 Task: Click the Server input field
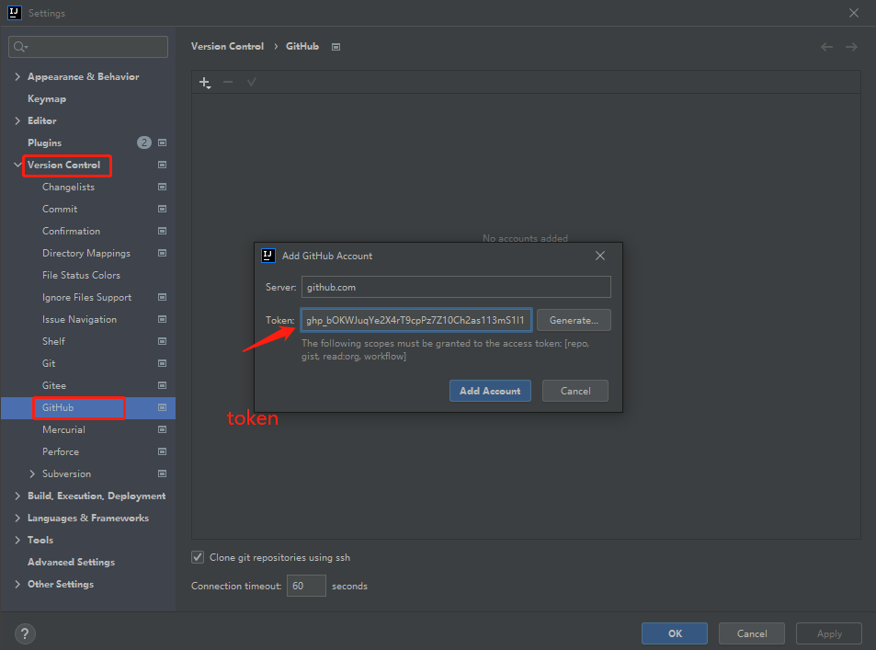pyautogui.click(x=456, y=287)
